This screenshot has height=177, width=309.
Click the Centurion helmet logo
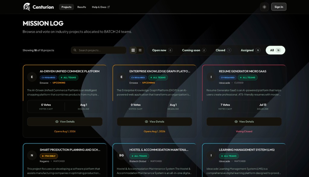point(27,7)
